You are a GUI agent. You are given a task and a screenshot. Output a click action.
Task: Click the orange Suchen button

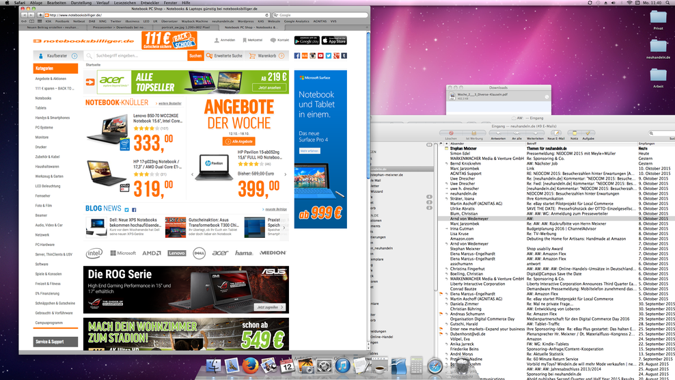point(195,55)
